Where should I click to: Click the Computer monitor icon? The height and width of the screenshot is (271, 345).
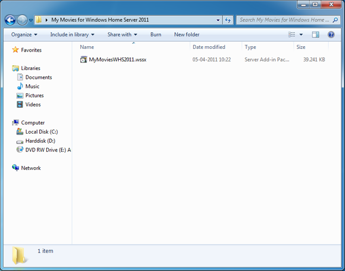15,123
